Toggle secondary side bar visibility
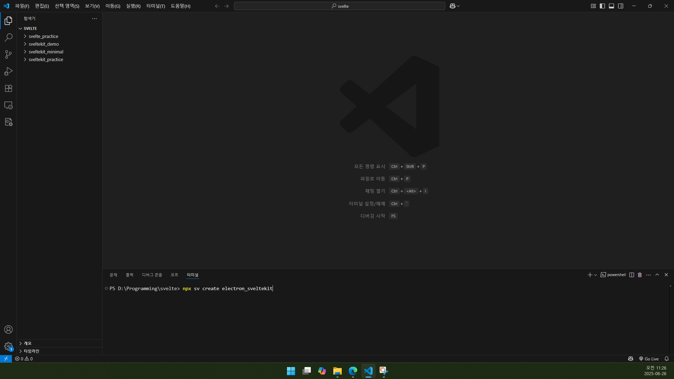The height and width of the screenshot is (379, 674). (x=621, y=6)
